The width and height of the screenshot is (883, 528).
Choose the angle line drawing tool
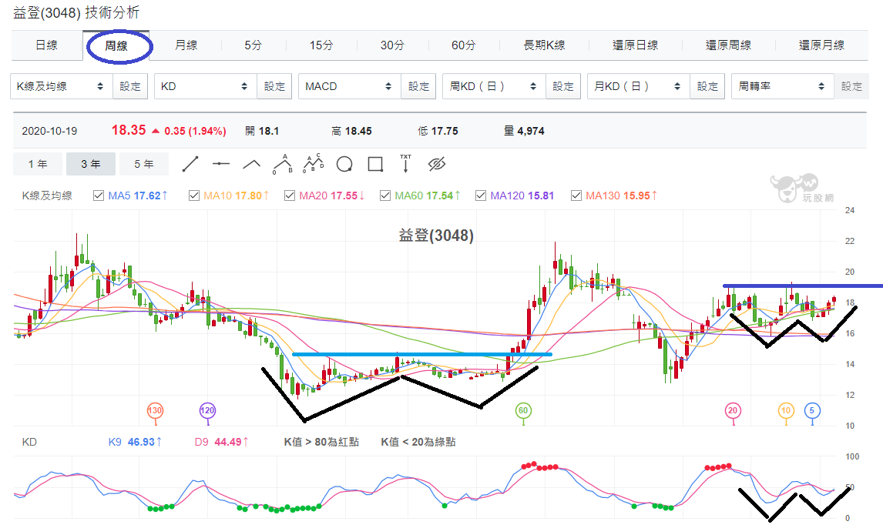coord(252,164)
